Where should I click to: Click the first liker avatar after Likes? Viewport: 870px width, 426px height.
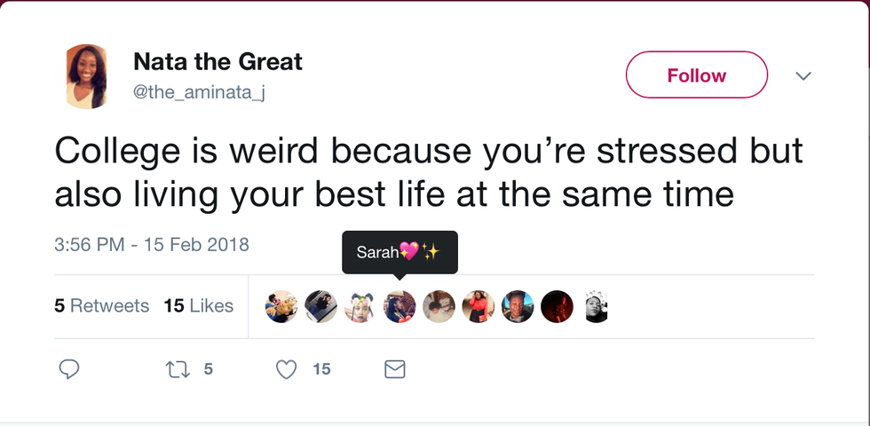(281, 306)
